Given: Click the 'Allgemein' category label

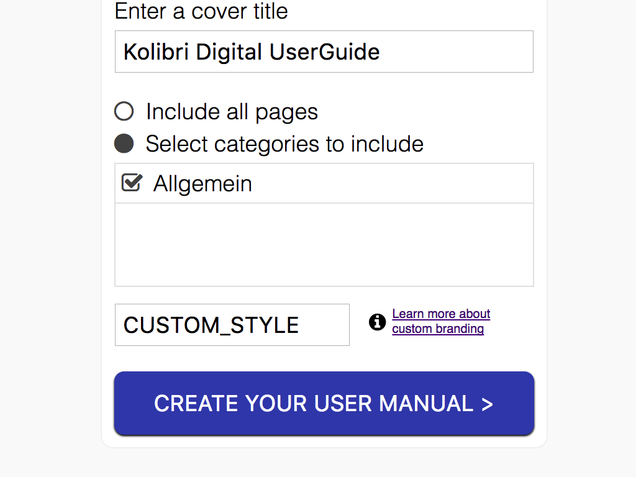Looking at the screenshot, I should pyautogui.click(x=202, y=184).
